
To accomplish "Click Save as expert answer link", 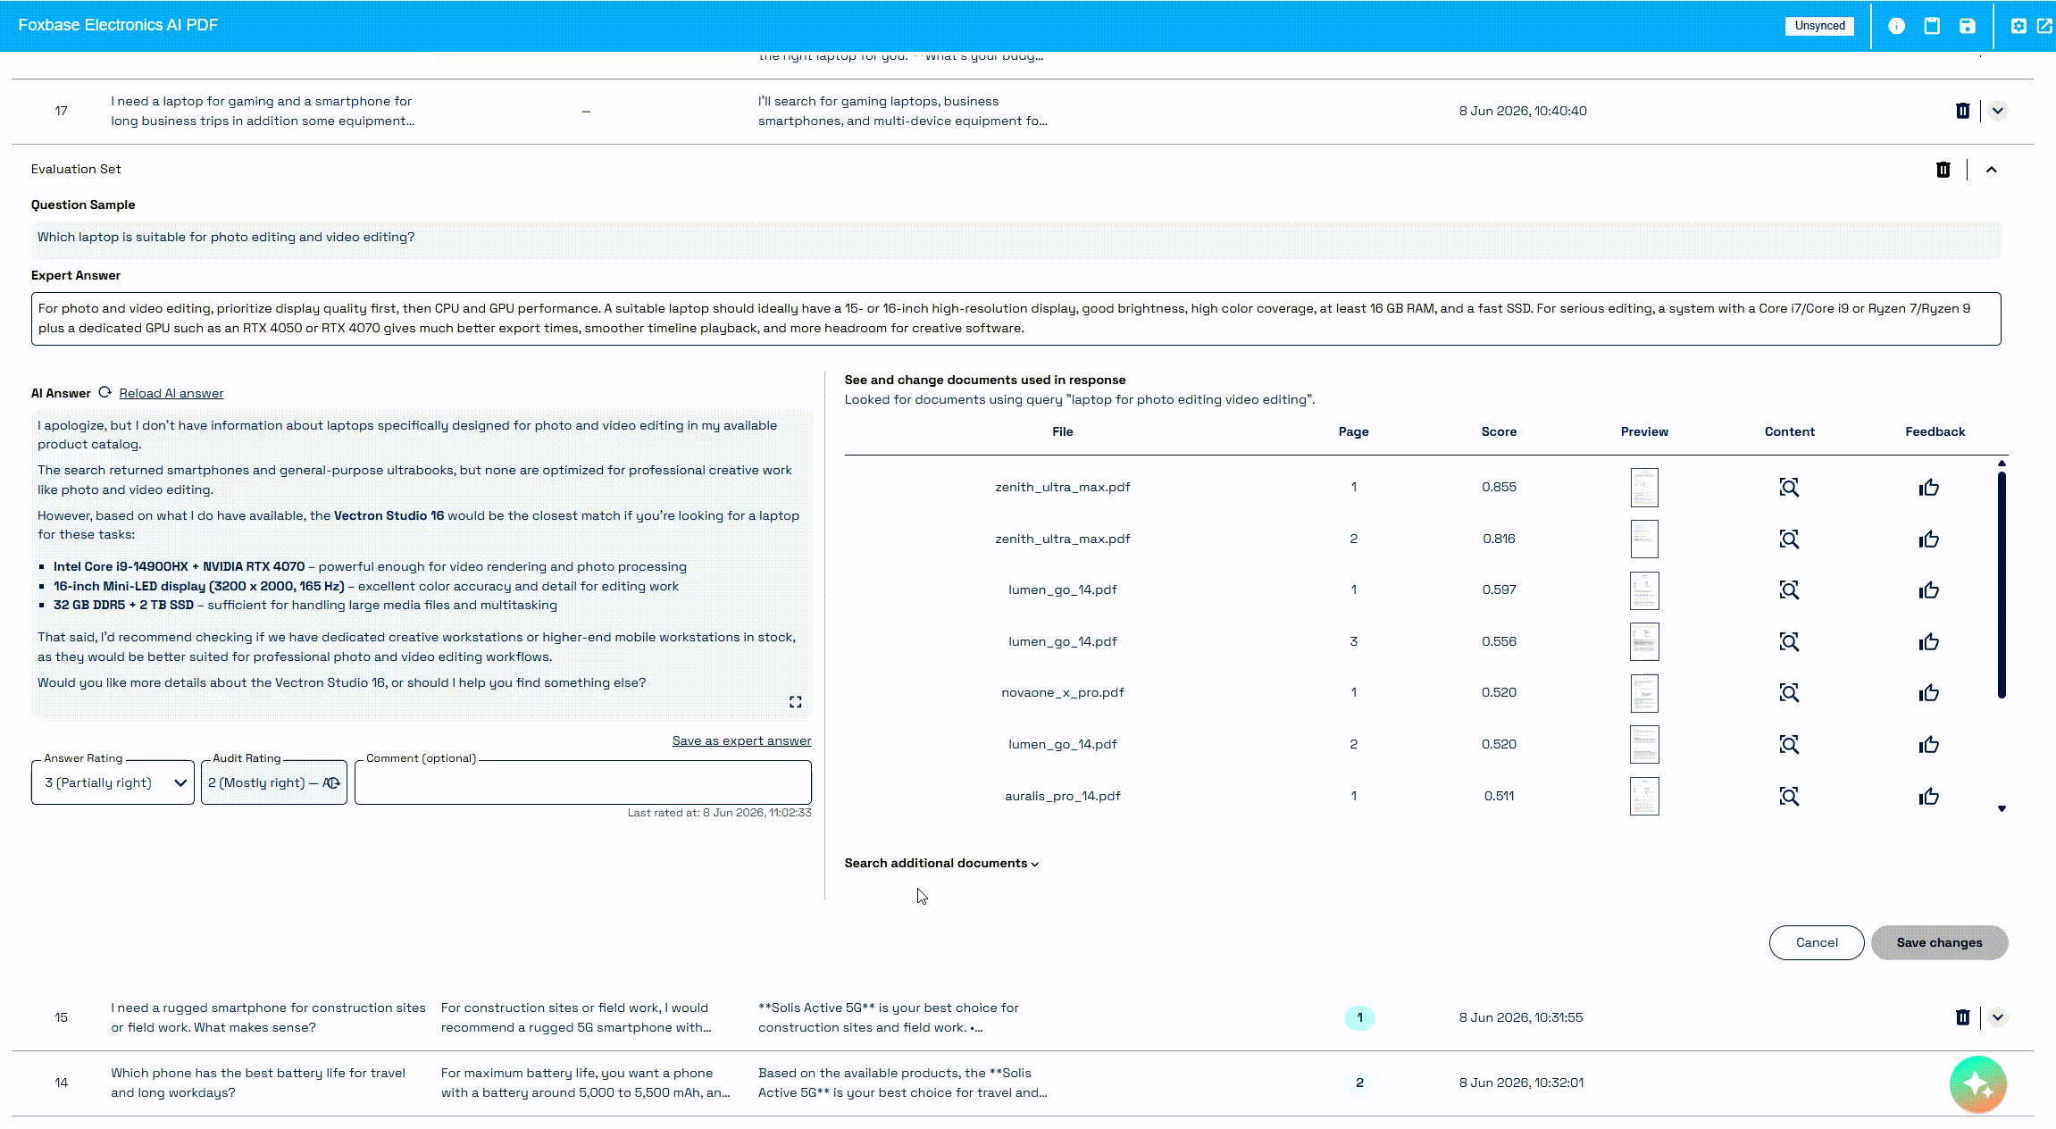I will click(741, 740).
